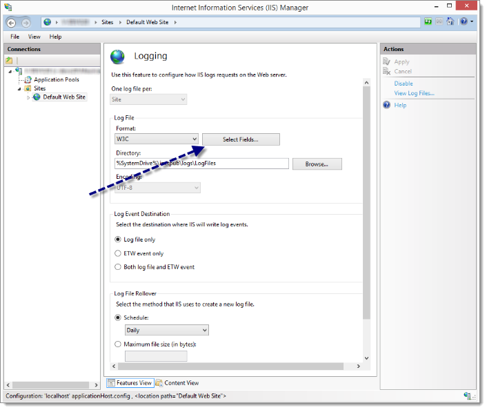487x410 pixels.
Task: Click the Select Fields button
Action: pos(241,139)
